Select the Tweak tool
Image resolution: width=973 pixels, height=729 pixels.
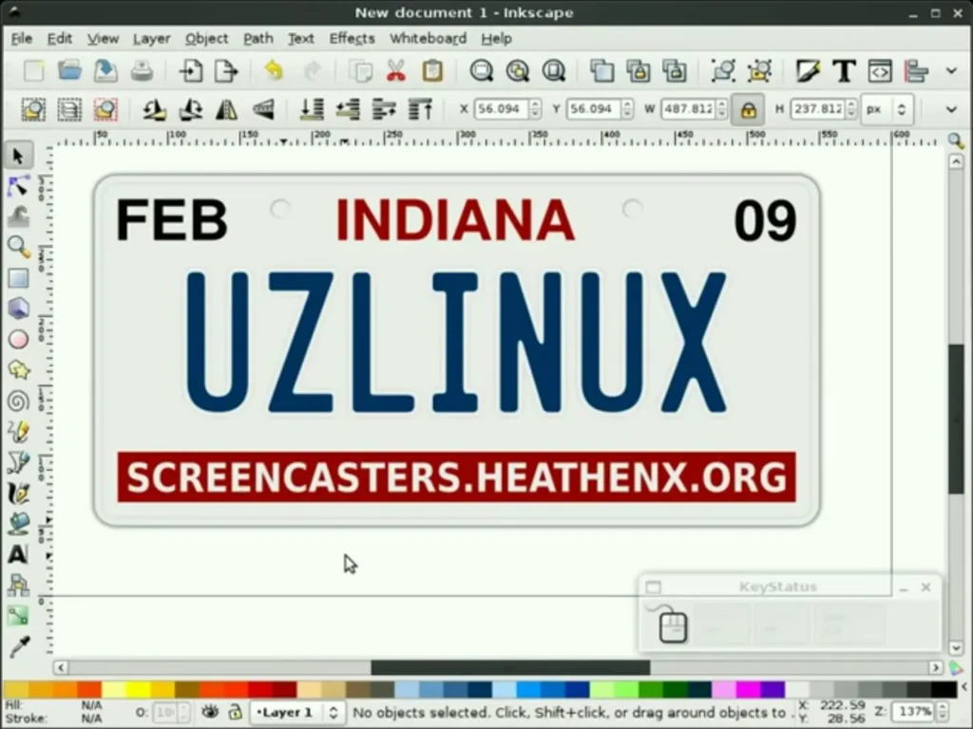18,217
